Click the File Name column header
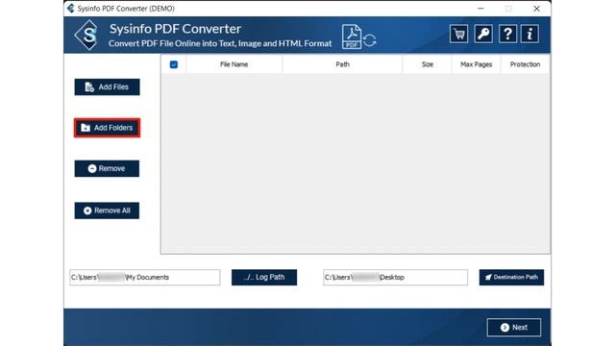The width and height of the screenshot is (615, 346). [x=234, y=64]
